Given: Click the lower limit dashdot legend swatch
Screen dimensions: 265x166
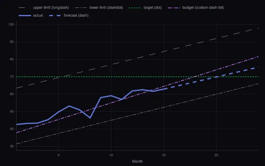Looking at the screenshot, I should click(x=81, y=8).
